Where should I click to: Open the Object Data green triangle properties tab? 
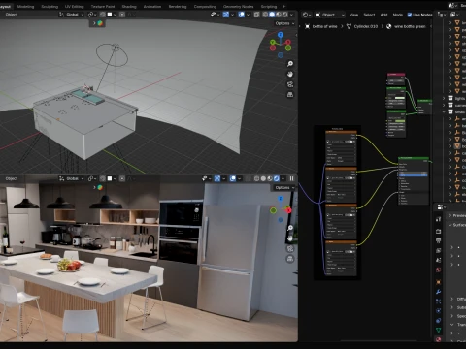[439, 330]
